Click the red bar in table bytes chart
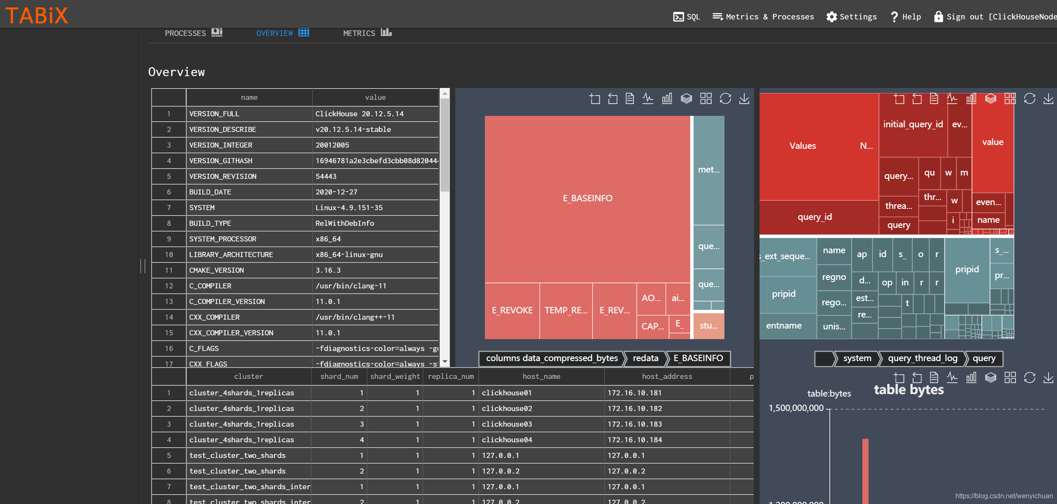Viewport: 1057px width, 504px height. (x=865, y=471)
